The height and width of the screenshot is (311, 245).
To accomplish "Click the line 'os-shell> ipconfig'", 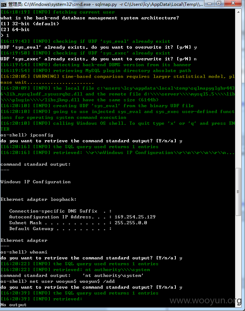I will (x=27, y=135).
